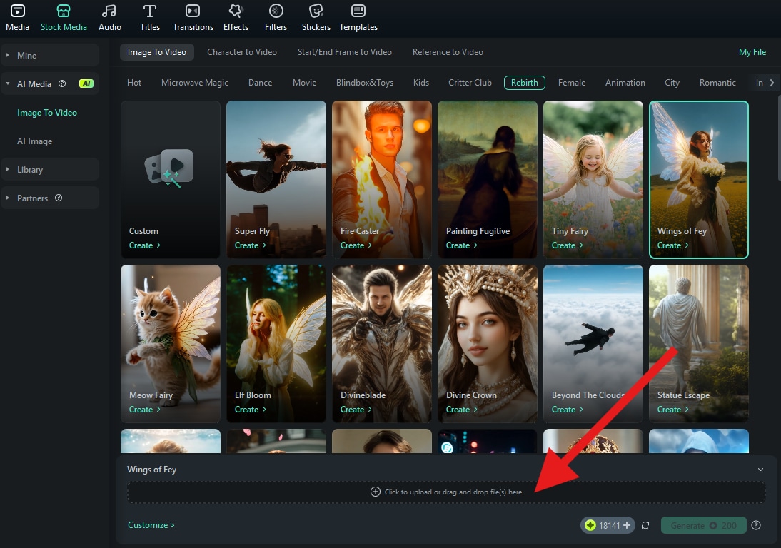The width and height of the screenshot is (781, 548).
Task: Select the Animation category
Action: [625, 83]
